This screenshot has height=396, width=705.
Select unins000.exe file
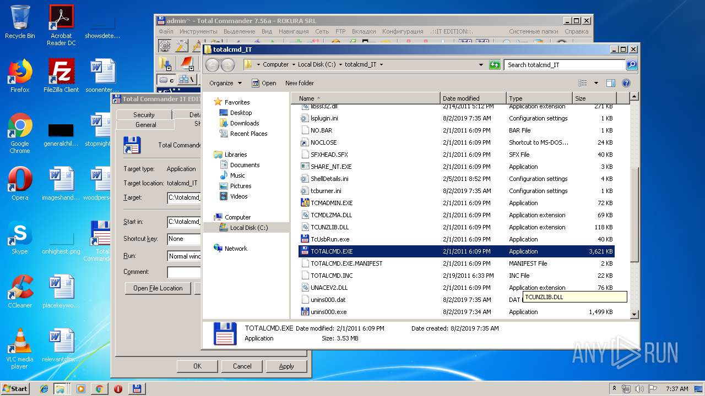coord(456,312)
